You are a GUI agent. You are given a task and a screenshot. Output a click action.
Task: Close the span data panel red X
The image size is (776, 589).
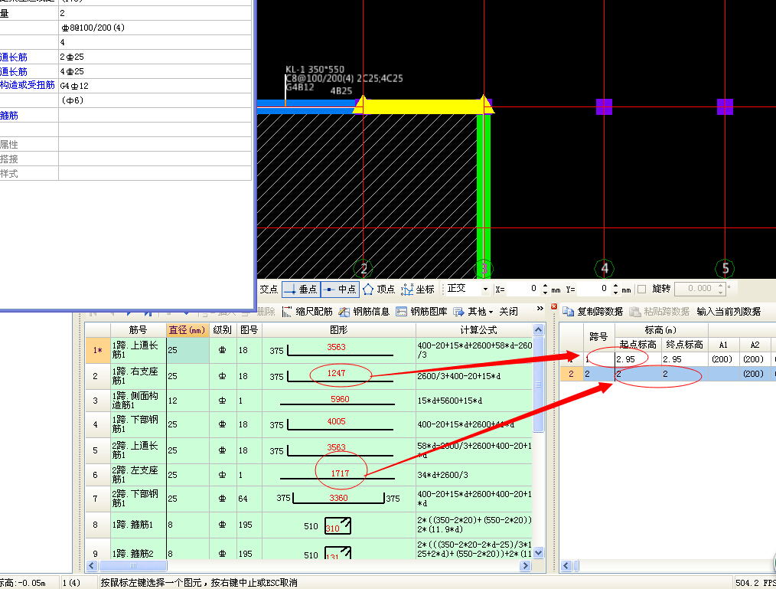click(x=554, y=306)
